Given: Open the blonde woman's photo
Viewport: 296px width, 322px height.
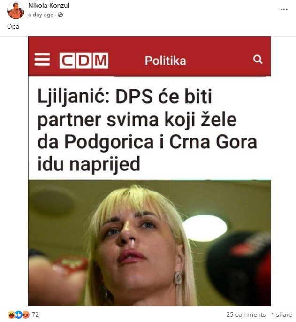Looking at the screenshot, I should click(x=150, y=243).
